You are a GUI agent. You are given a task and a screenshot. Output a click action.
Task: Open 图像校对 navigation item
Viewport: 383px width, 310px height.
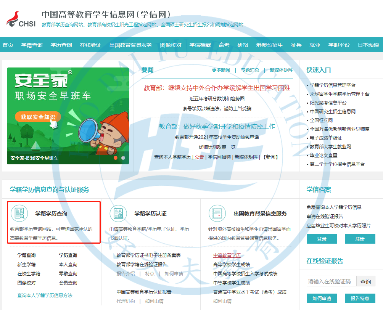171,45
